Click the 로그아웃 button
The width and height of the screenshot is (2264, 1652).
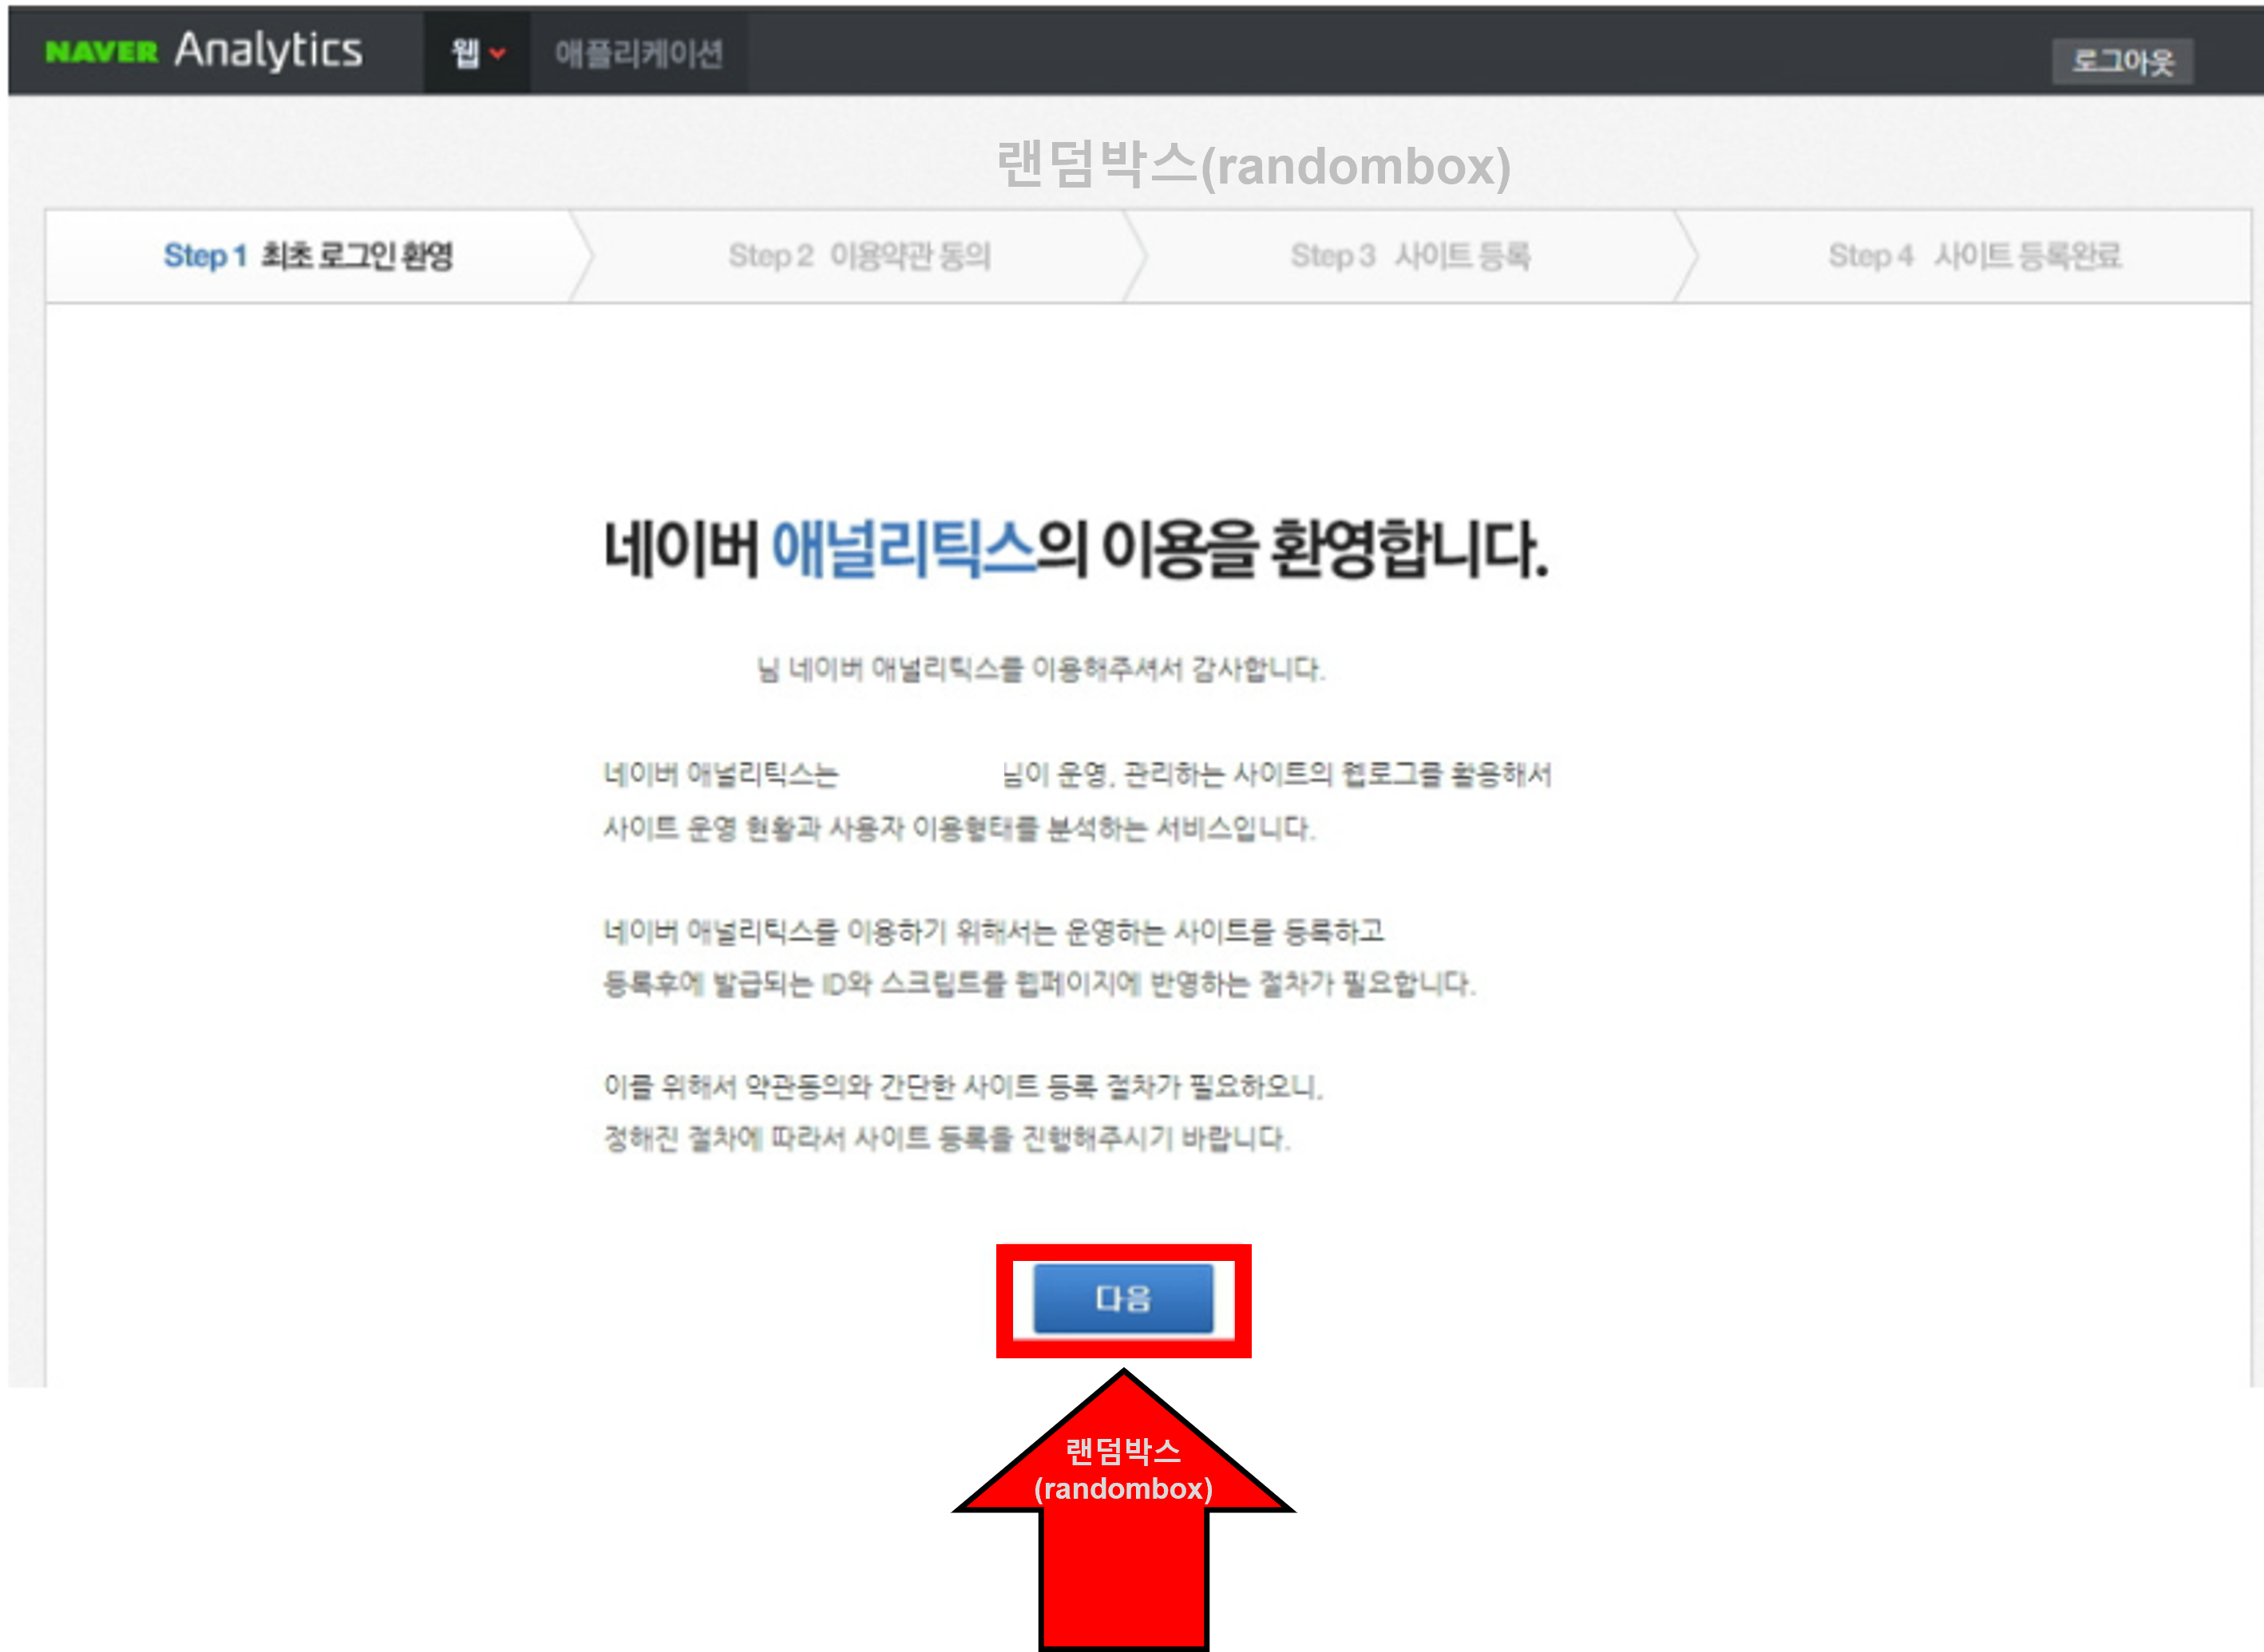[2125, 62]
